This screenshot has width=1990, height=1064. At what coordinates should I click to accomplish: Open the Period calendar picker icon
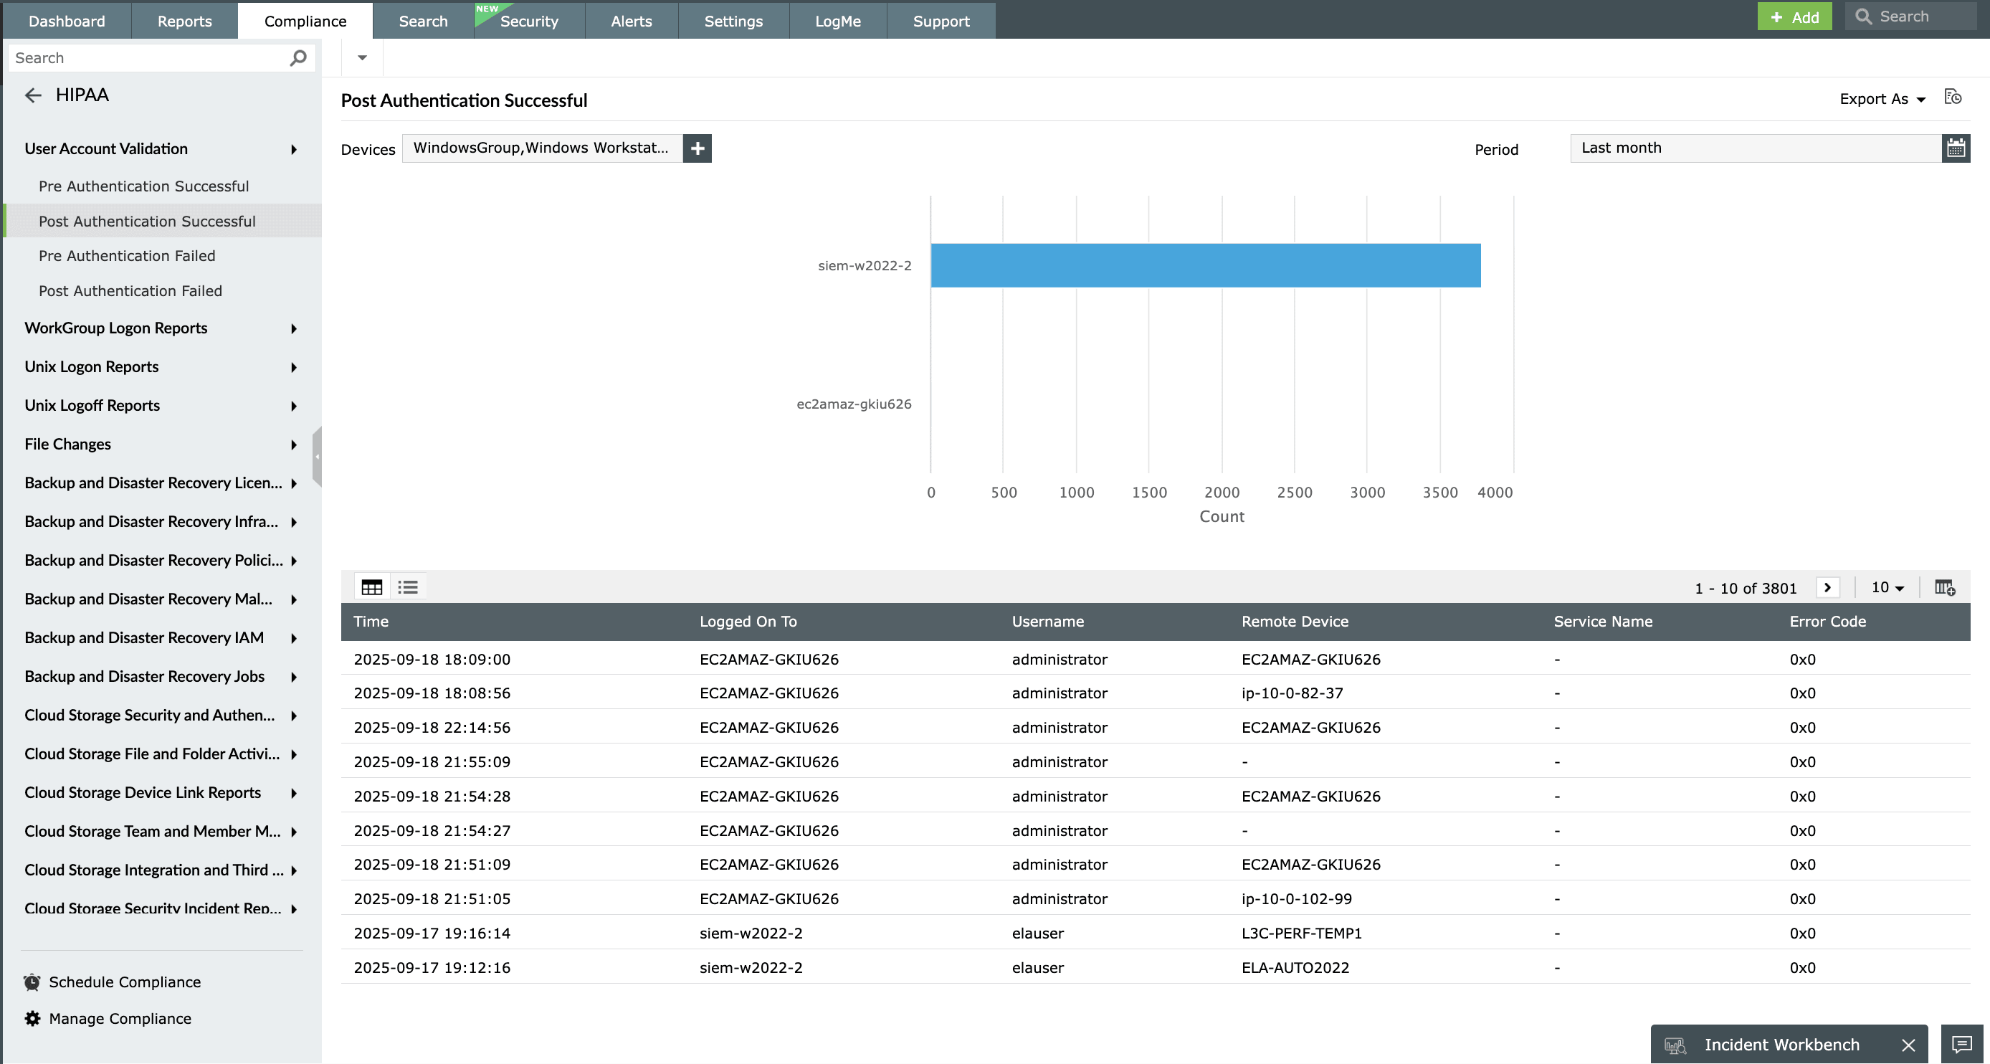[1956, 148]
